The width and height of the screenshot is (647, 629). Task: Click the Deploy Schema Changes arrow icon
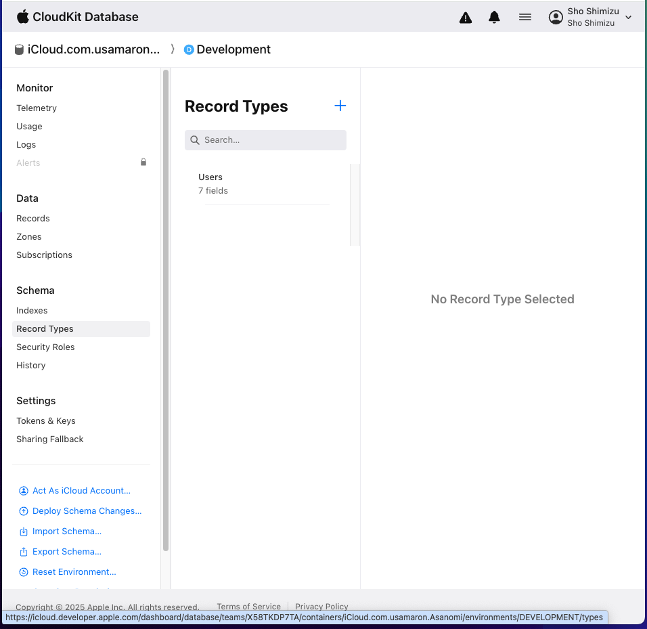coord(24,511)
